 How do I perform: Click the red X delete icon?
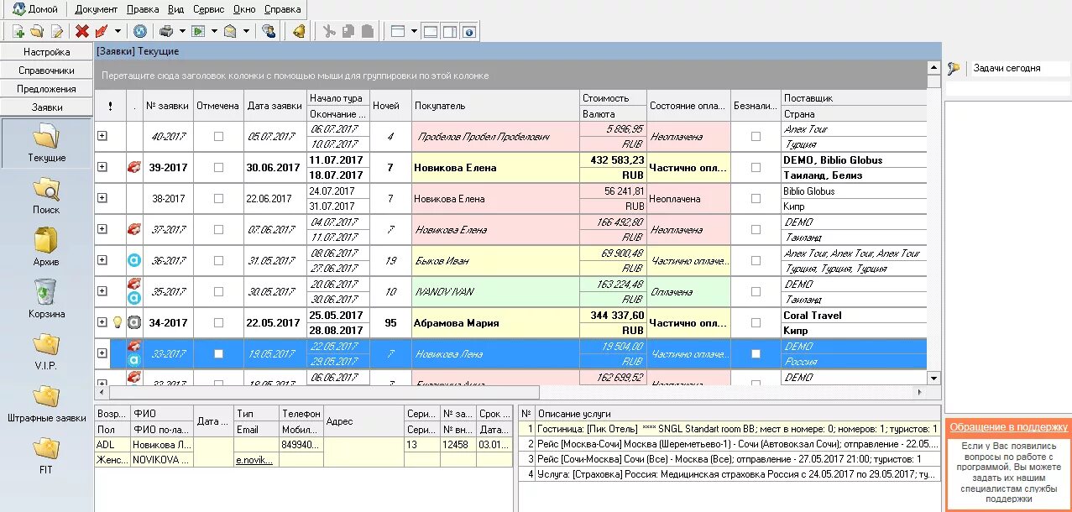tap(82, 32)
